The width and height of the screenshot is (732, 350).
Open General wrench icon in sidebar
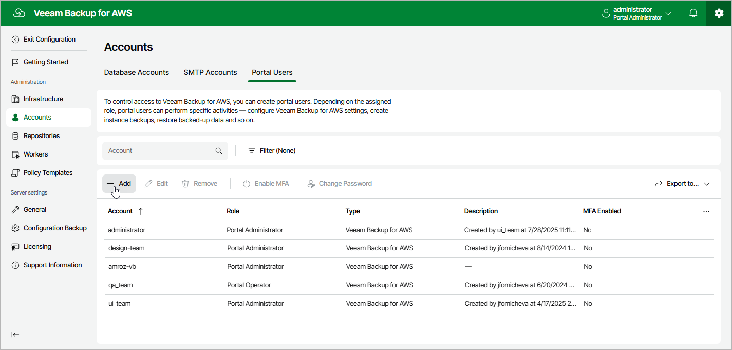[x=15, y=210]
